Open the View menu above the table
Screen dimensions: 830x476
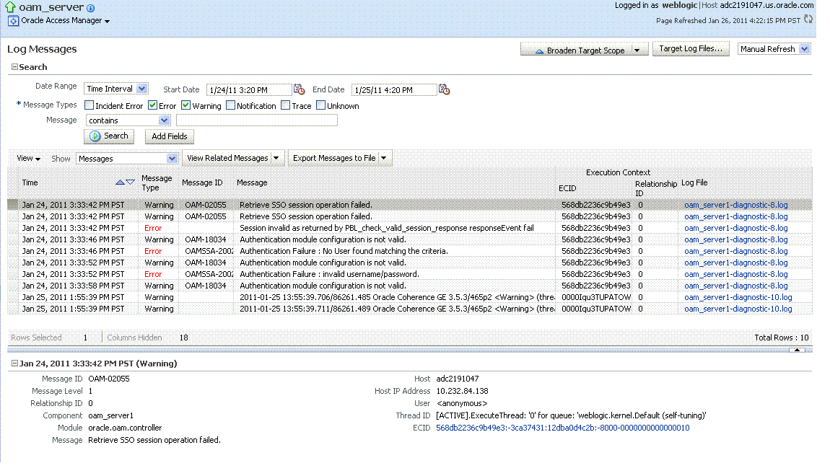click(28, 157)
